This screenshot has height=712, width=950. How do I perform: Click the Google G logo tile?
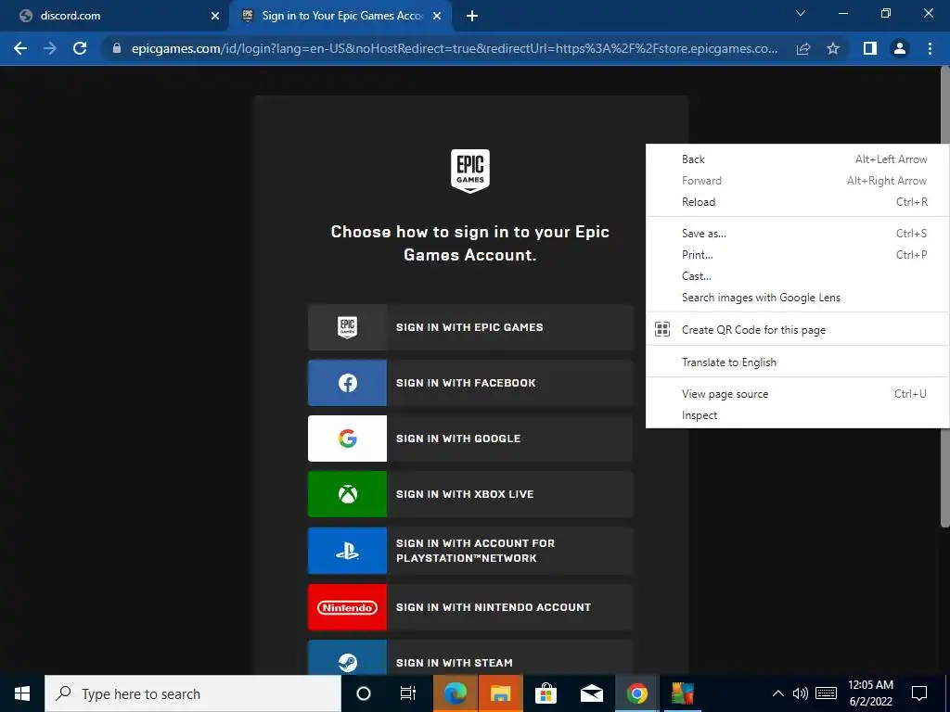(347, 439)
